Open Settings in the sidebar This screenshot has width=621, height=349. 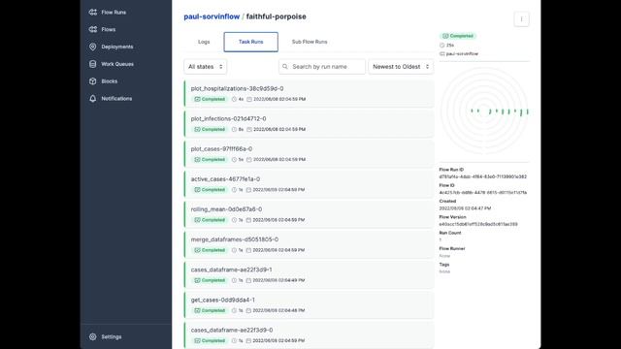tap(112, 336)
